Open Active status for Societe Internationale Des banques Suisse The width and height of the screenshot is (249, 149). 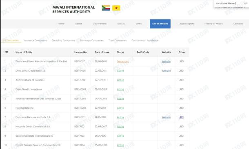(120, 99)
